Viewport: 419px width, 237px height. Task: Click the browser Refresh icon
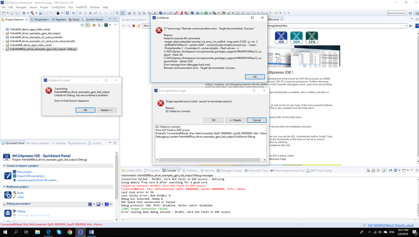139,26
